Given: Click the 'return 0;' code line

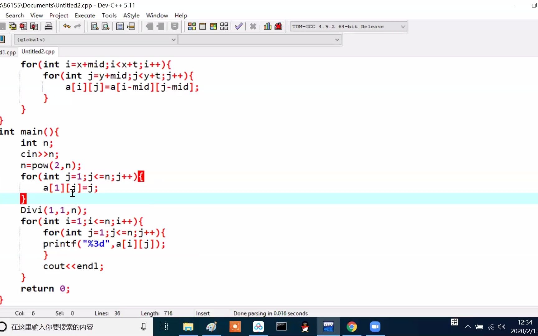Looking at the screenshot, I should click(x=45, y=288).
